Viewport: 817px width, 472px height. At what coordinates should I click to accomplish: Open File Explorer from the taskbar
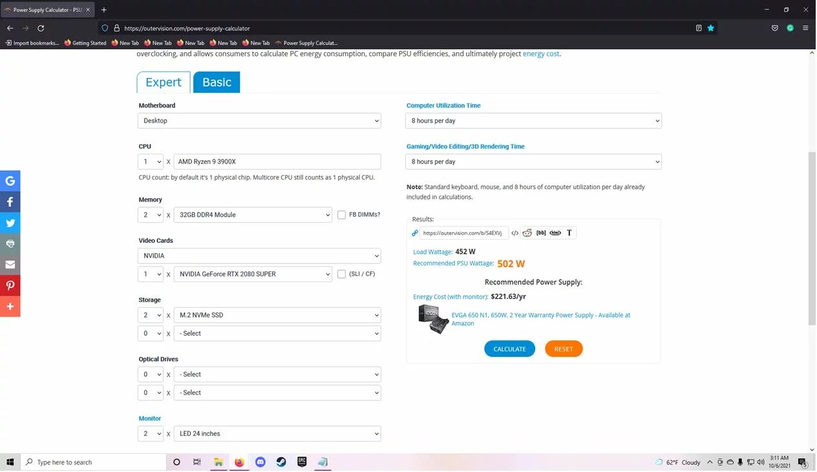[218, 462]
